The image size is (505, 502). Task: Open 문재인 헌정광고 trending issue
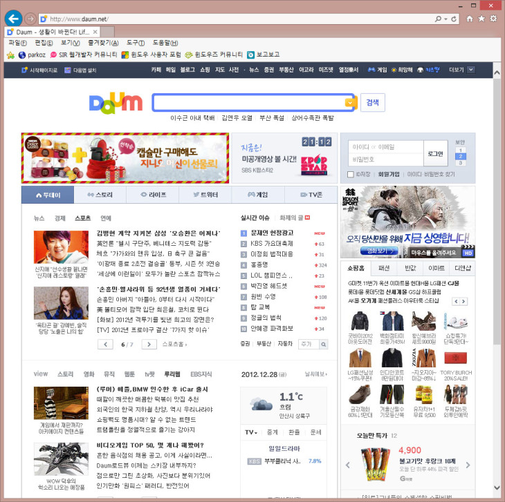[x=272, y=233]
